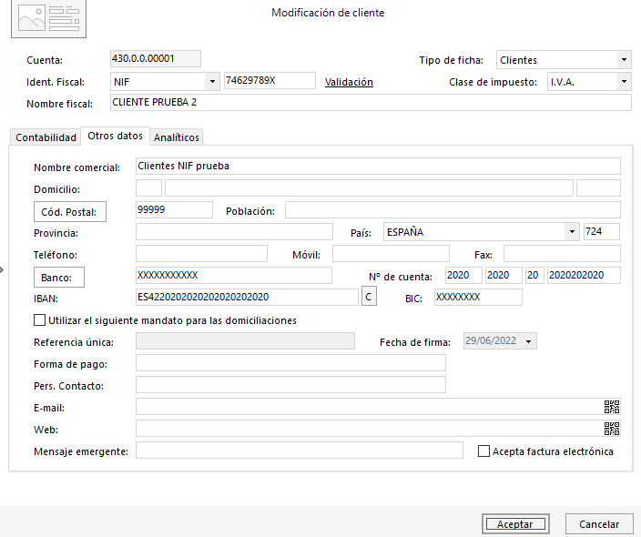This screenshot has height=537, width=641.
Task: Open the Clase de impuesto dropdown
Action: tap(623, 82)
